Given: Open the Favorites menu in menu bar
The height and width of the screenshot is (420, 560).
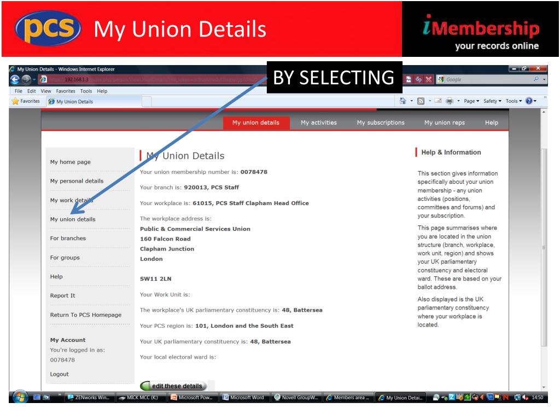Looking at the screenshot, I should (66, 91).
